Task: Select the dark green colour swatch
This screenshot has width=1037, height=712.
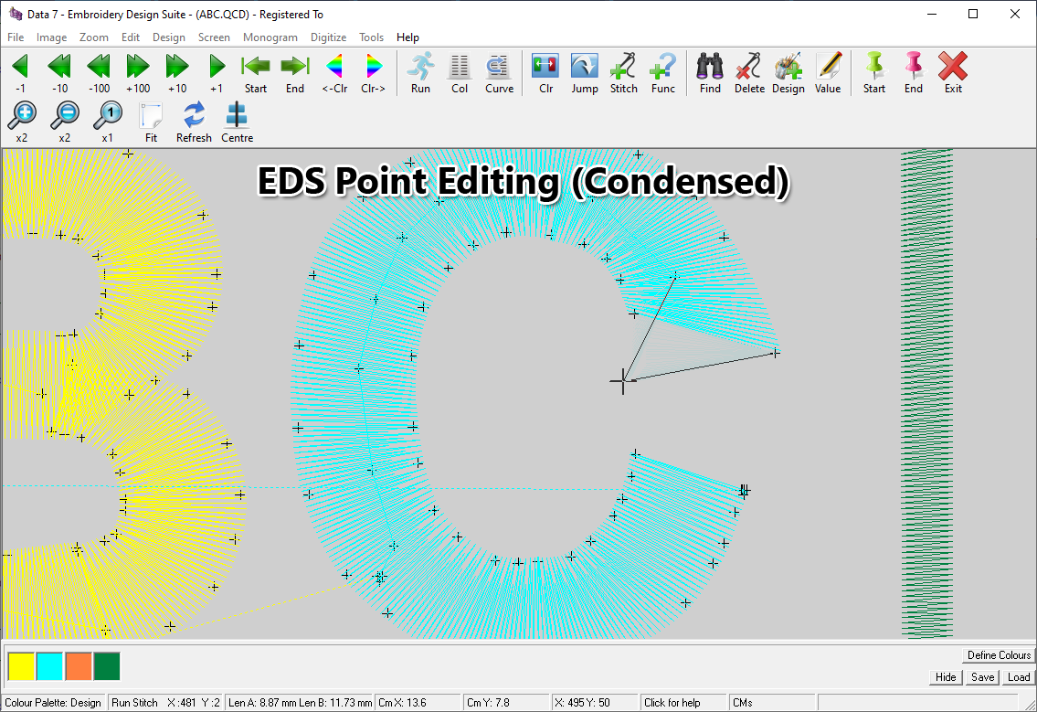Action: (107, 666)
